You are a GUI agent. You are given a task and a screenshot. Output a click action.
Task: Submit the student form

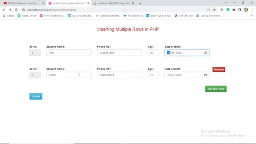pos(36,96)
